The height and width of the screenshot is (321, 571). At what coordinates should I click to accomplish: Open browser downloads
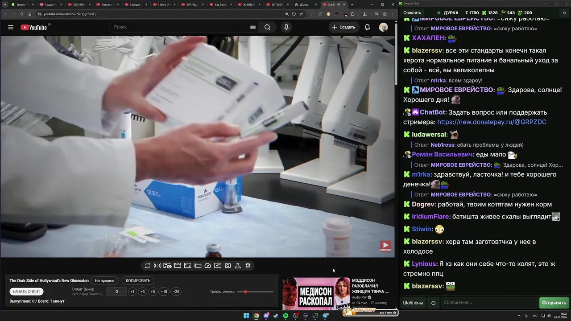(x=364, y=14)
